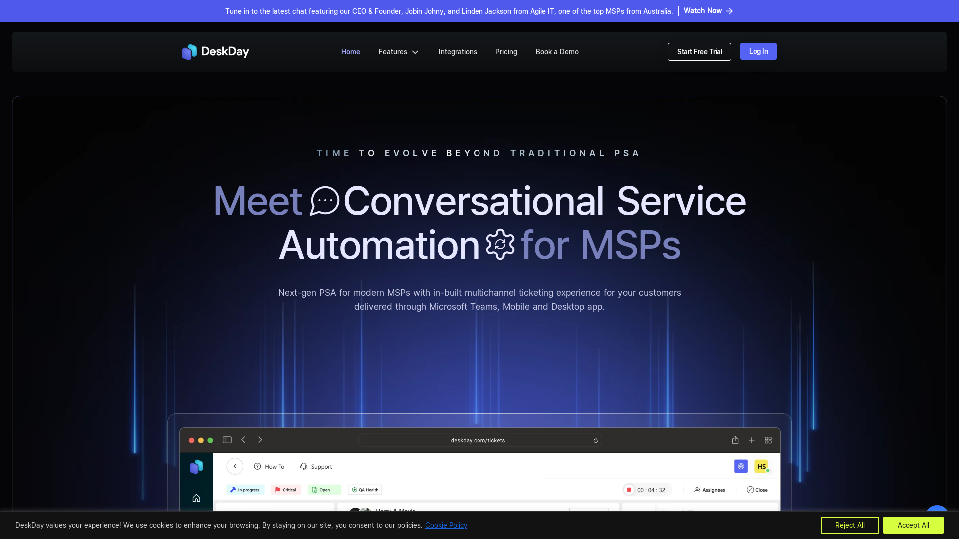959x539 pixels.
Task: Click the home icon in the app sidebar
Action: point(196,498)
